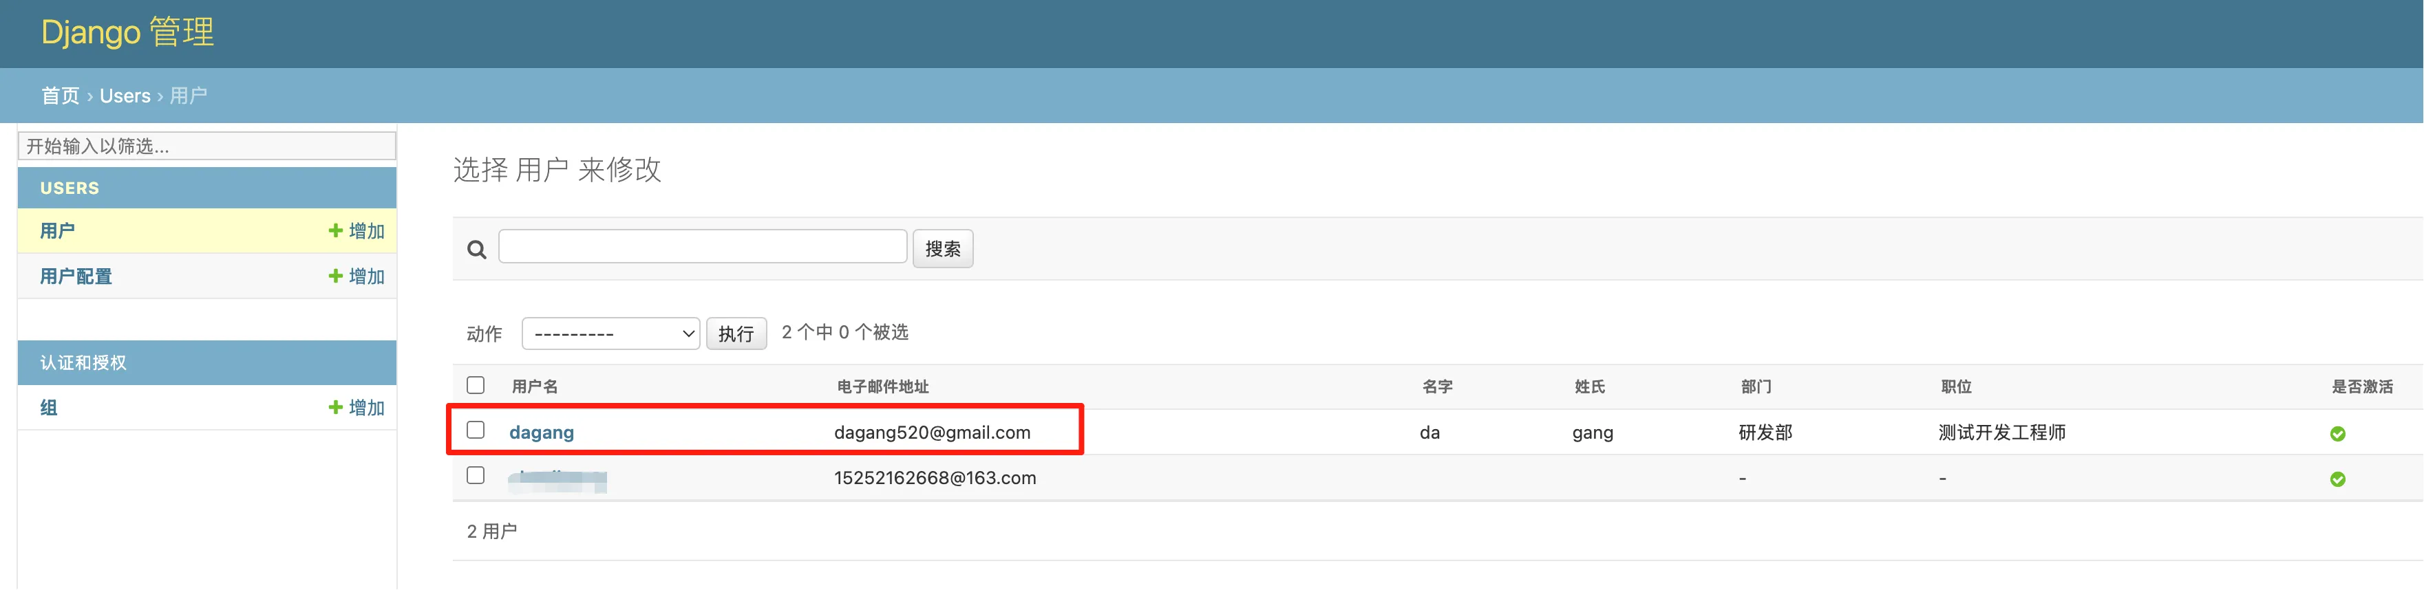Select the checkbox for the second user row

476,475
